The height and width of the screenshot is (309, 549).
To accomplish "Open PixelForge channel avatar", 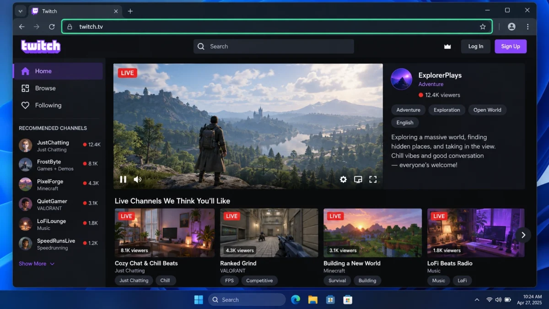I will pos(25,184).
